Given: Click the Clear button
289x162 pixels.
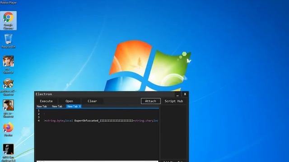Looking at the screenshot, I should tap(92, 101).
